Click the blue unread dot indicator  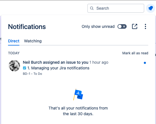pos(145,63)
